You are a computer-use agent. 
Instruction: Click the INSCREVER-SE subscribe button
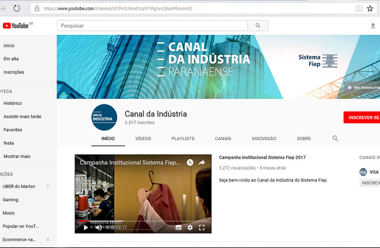click(362, 118)
